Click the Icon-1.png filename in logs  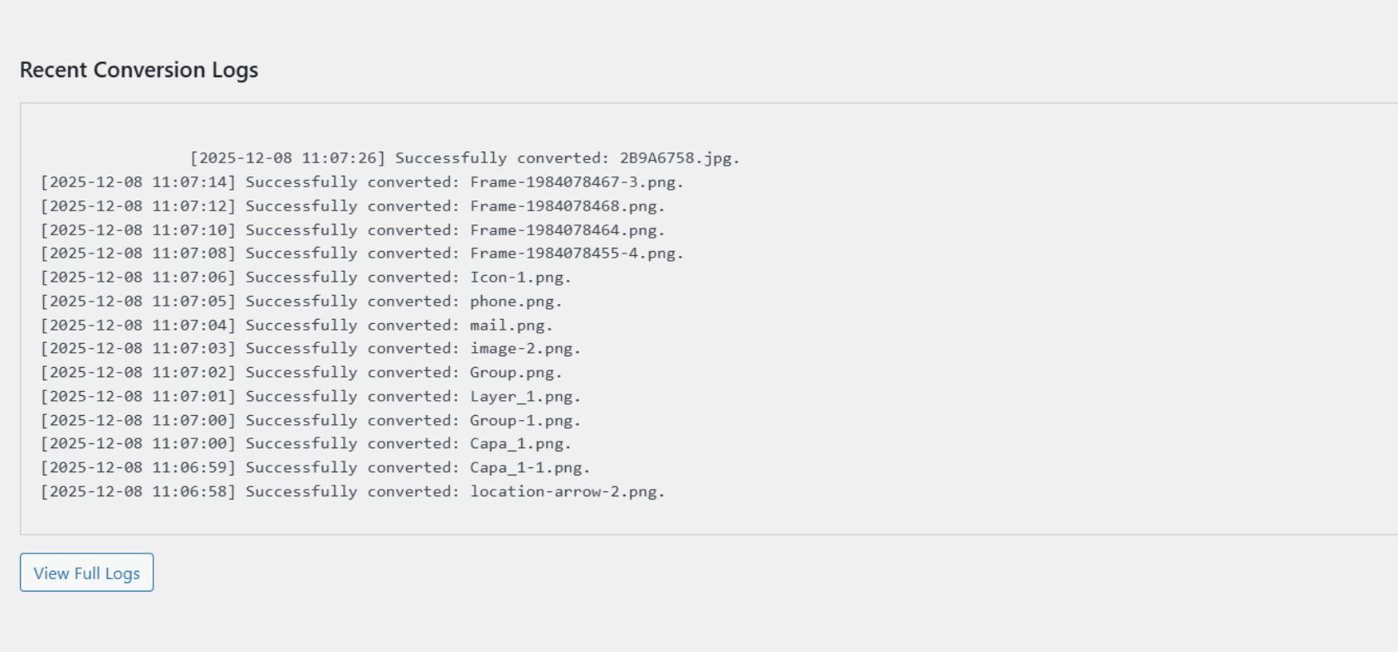pyautogui.click(x=520, y=278)
